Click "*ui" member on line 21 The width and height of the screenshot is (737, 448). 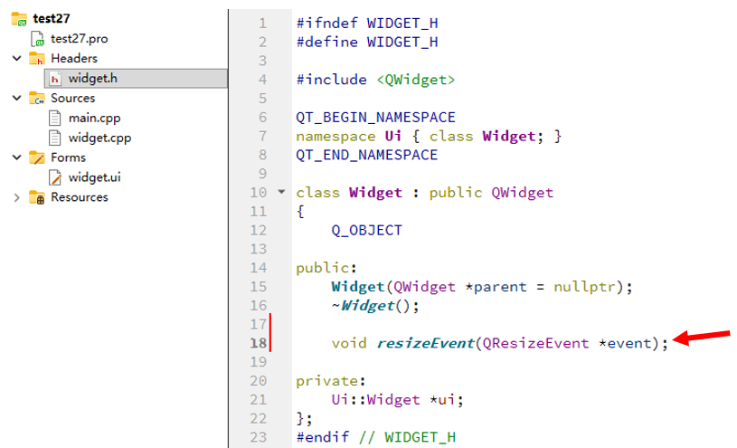tap(442, 399)
